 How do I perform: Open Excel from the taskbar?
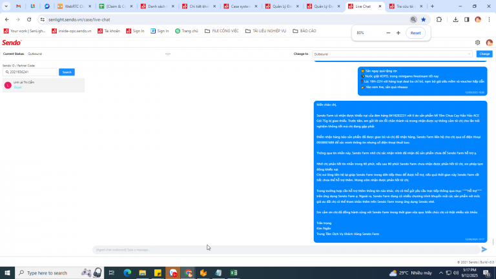(x=233, y=273)
